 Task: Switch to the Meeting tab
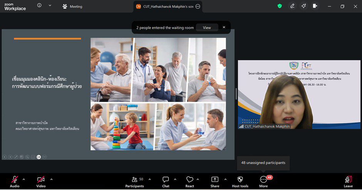point(72,7)
